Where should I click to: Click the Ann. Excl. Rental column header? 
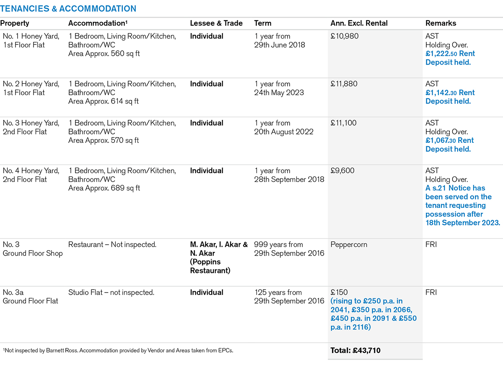click(359, 23)
